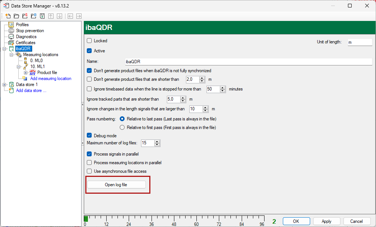Increase the 'shorter than' product files value 2,0
Screen dimensions: 376x227
click(x=202, y=78)
